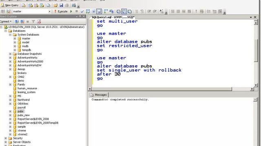Expand the AdventureWorks database
This screenshot has width=261, height=146.
pos(10,58)
